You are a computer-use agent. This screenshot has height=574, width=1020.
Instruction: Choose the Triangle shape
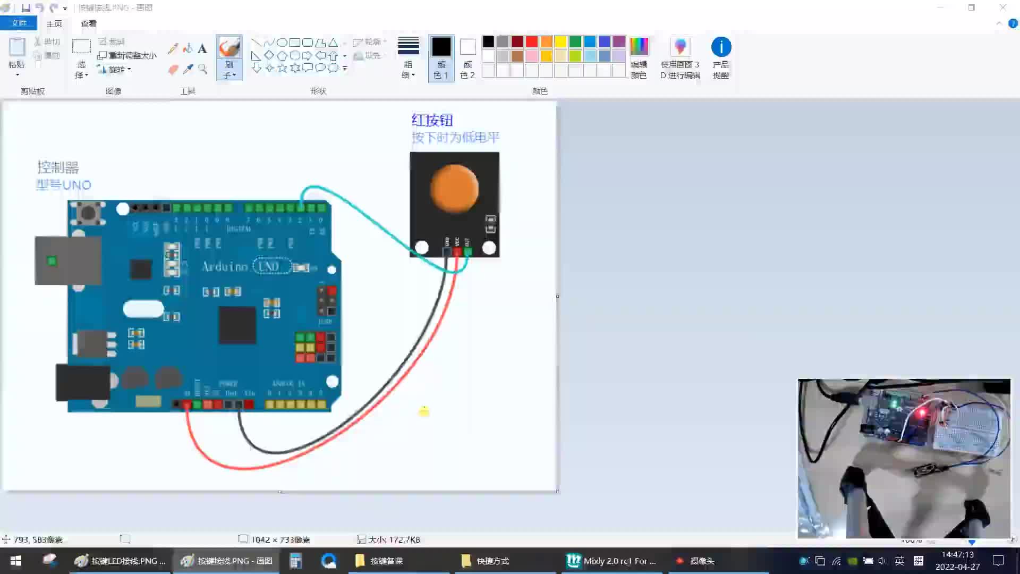(x=333, y=43)
